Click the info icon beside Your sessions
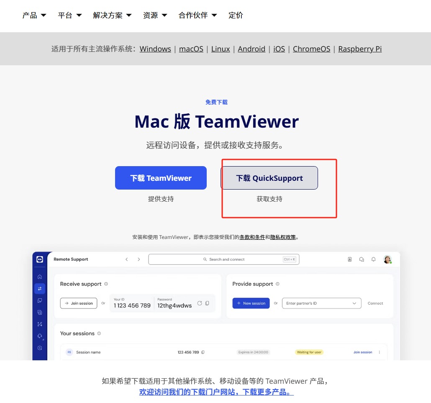 click(x=99, y=333)
